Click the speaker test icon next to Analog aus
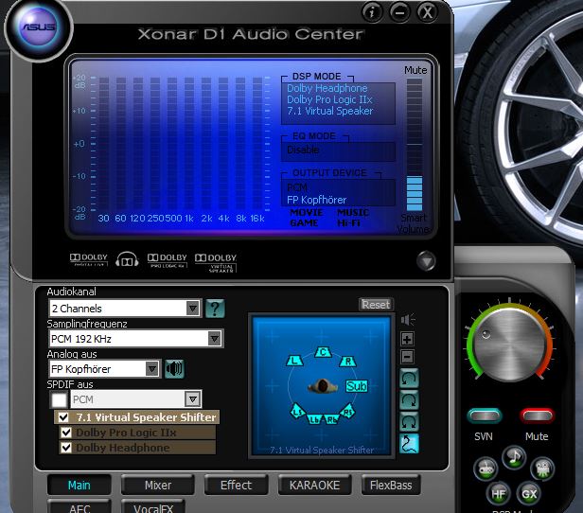Screen dimensions: 583x513 [x=174, y=369]
